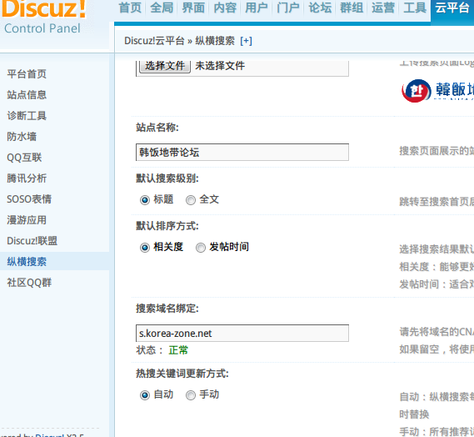The height and width of the screenshot is (437, 474).
Task: Click the 默认排序方式: label
Action: 167,226
